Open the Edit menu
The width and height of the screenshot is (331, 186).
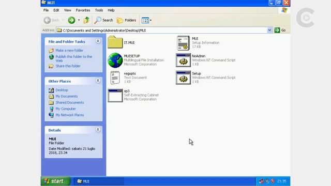point(56,10)
